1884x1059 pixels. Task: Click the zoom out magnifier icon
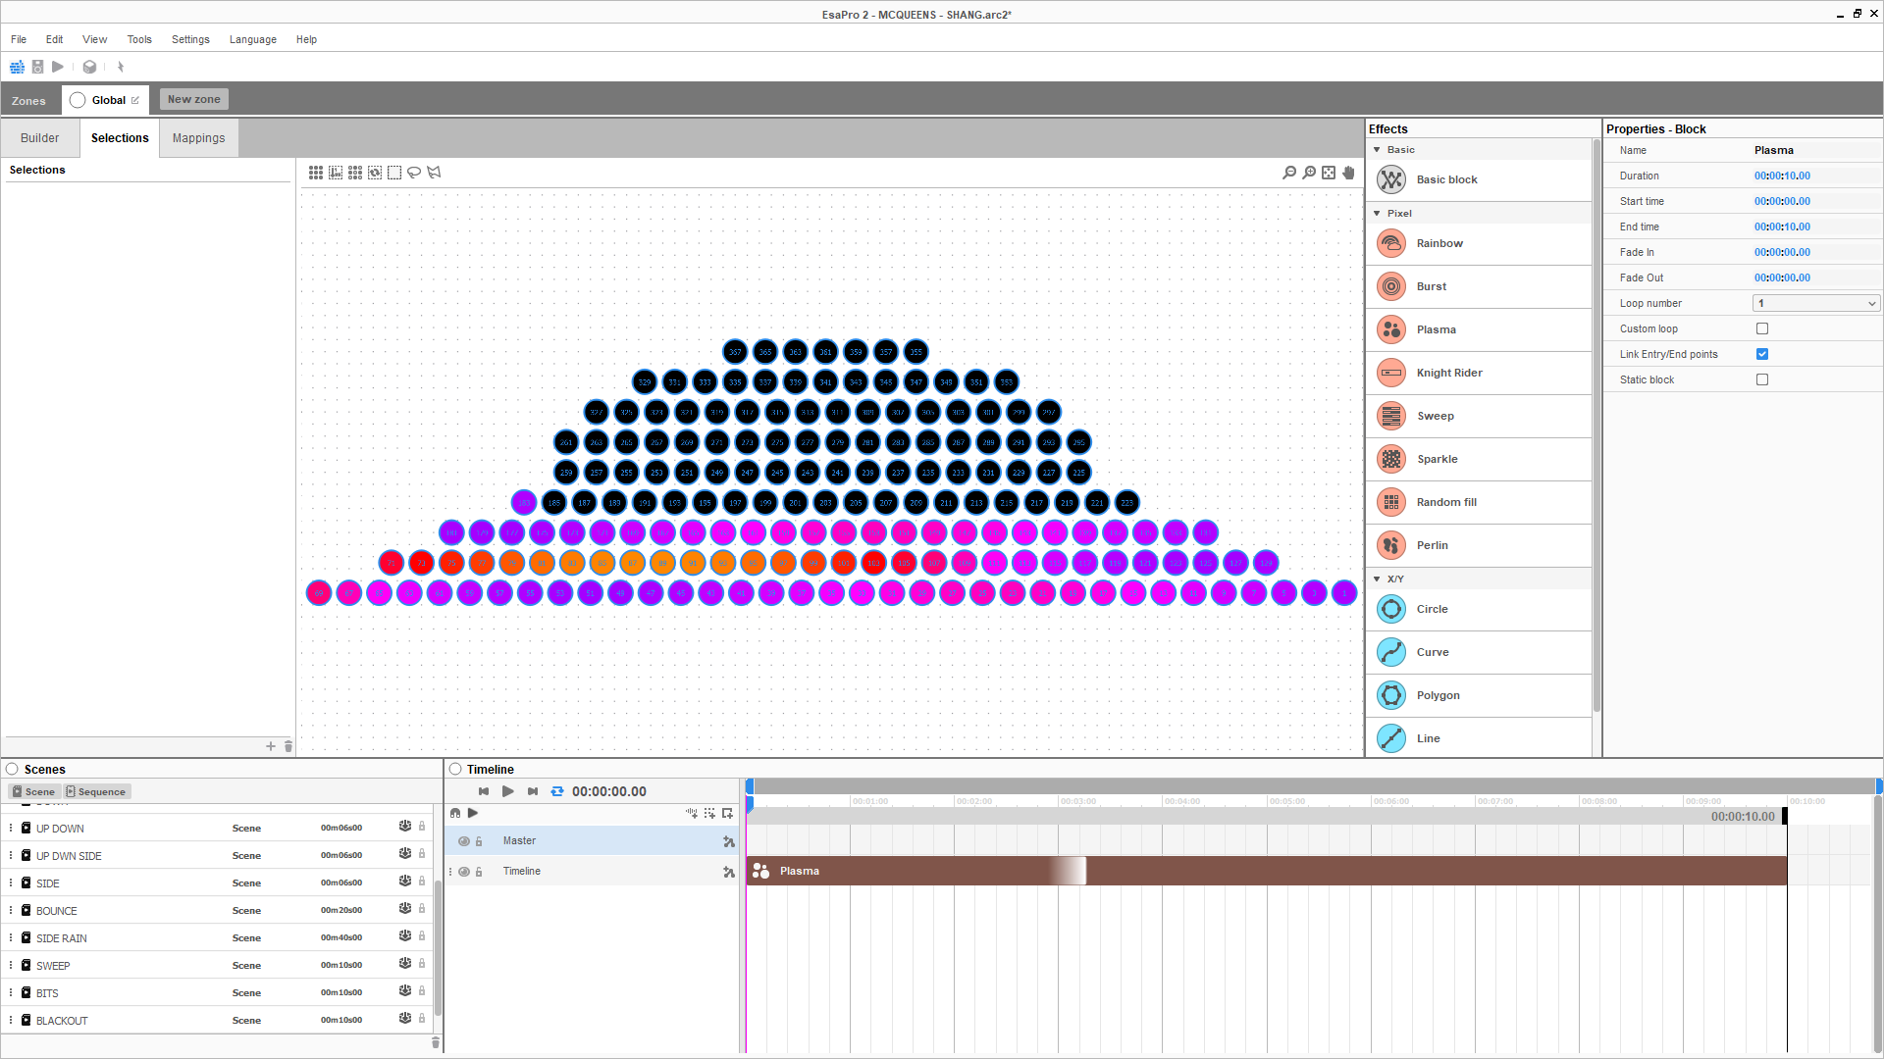tap(1289, 173)
